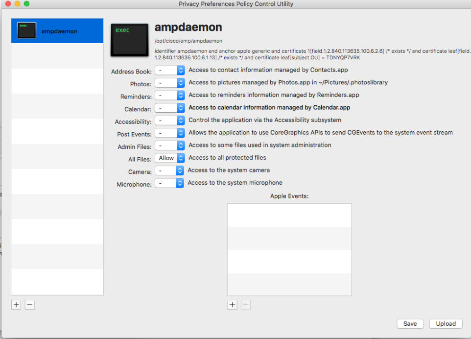This screenshot has height=339, width=471.
Task: Add an Apple Events entry with plus button
Action: click(x=232, y=305)
